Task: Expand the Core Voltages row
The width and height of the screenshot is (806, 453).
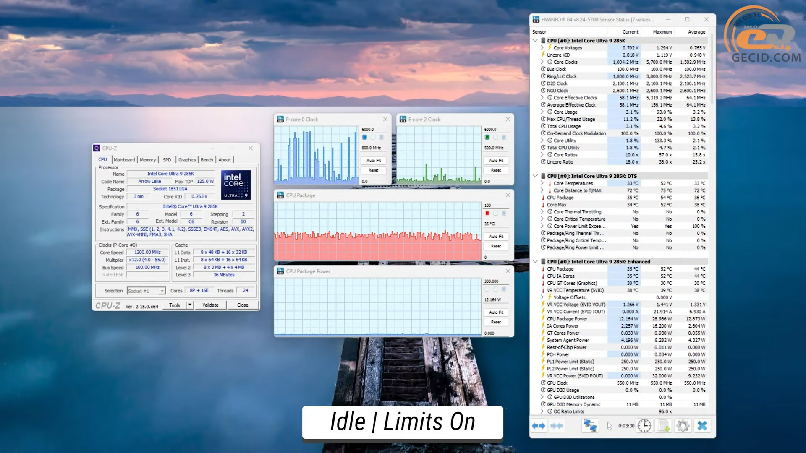Action: pyautogui.click(x=542, y=48)
